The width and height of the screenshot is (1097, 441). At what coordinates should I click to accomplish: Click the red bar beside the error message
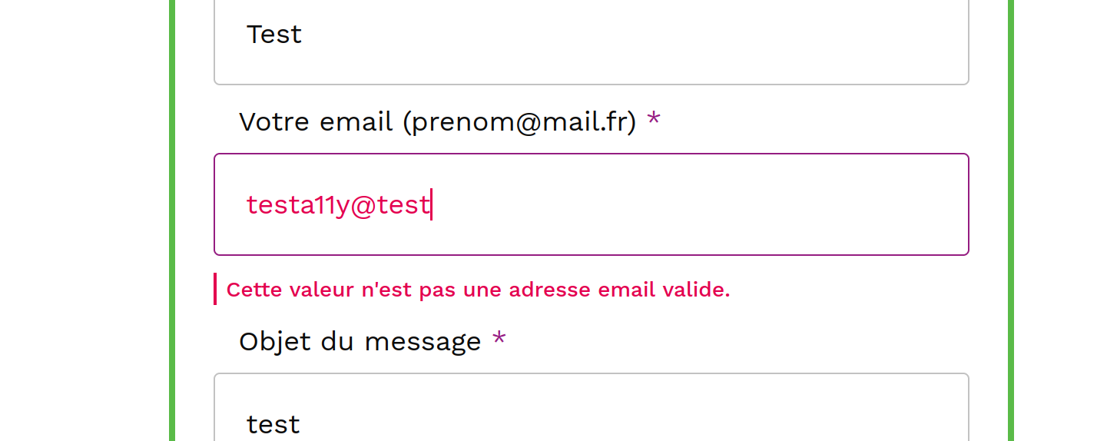pyautogui.click(x=215, y=289)
